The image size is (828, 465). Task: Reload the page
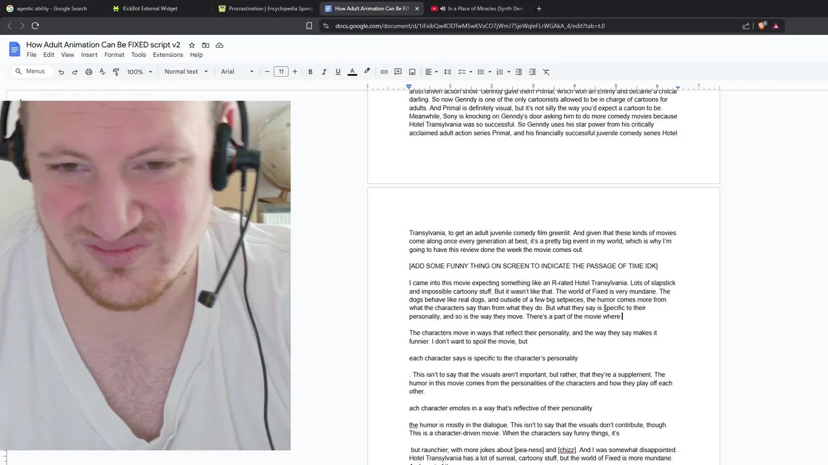[35, 26]
